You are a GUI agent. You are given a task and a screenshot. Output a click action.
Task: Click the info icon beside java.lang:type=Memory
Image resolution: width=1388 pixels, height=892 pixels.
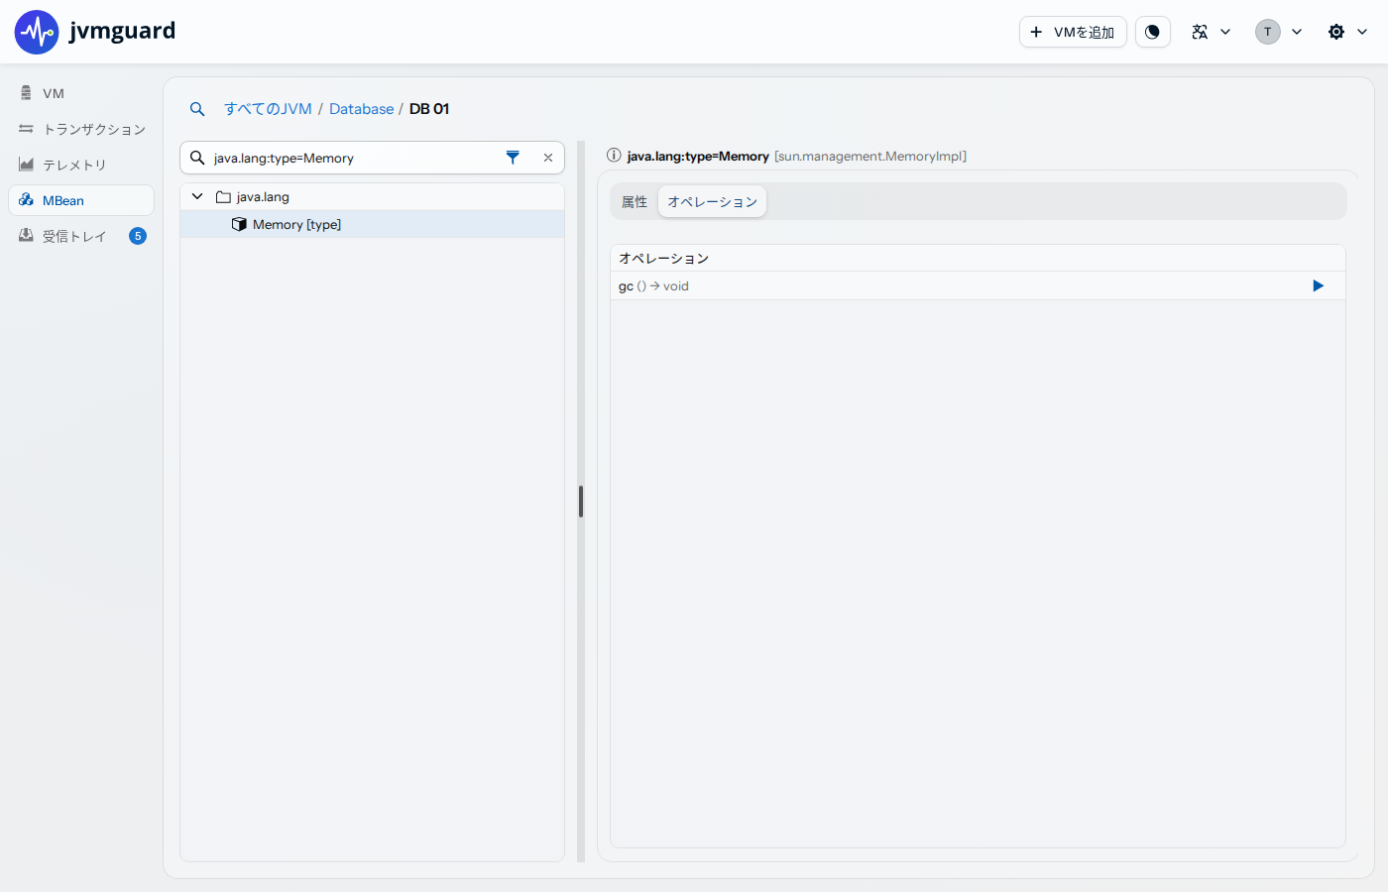click(x=614, y=156)
